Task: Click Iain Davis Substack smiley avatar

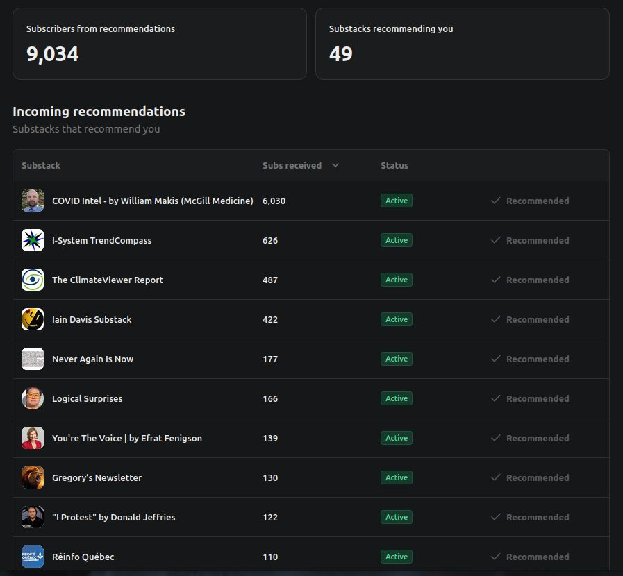Action: (33, 319)
